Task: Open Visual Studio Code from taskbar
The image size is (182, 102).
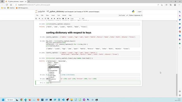Action: click(x=63, y=100)
